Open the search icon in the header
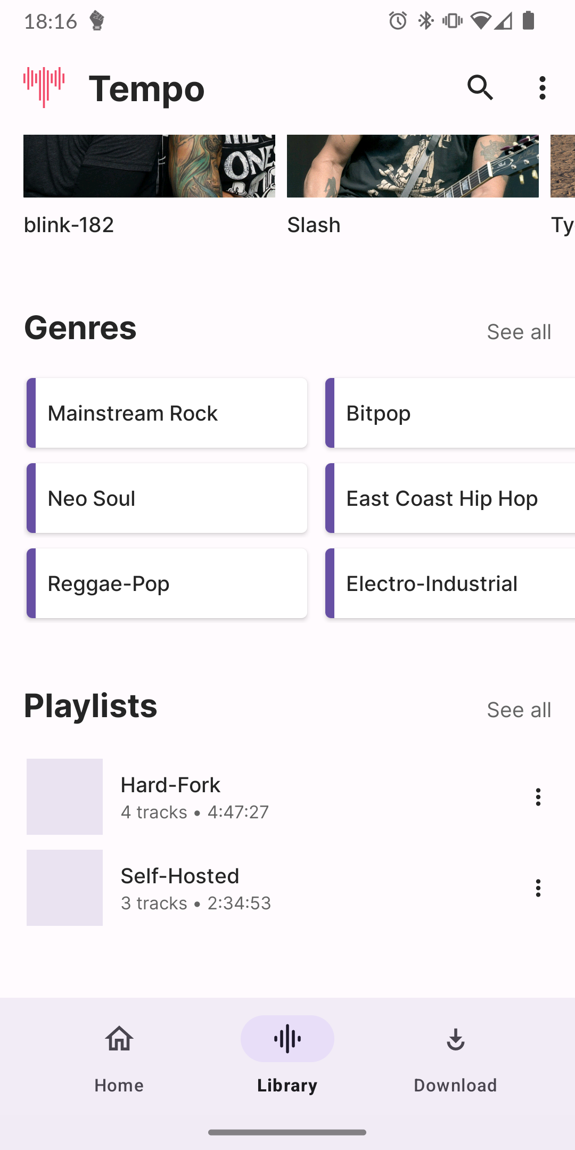Image resolution: width=575 pixels, height=1150 pixels. point(480,88)
